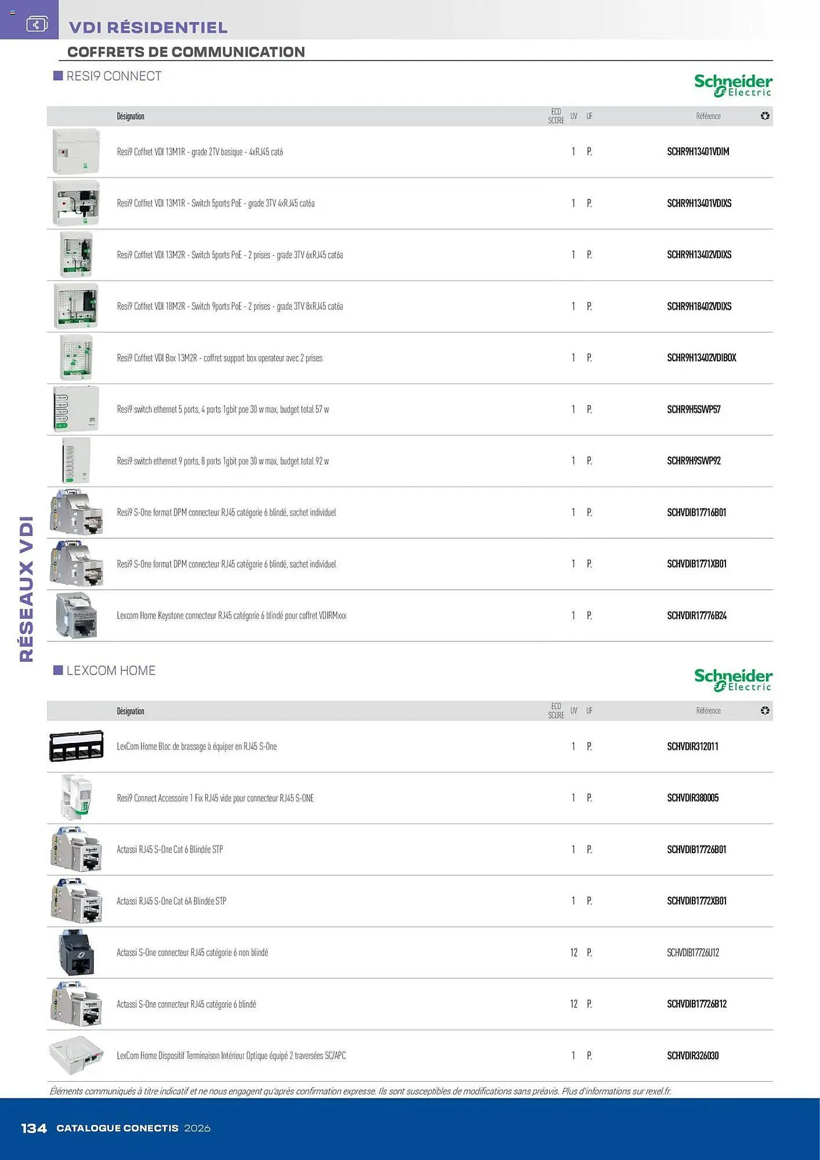Select reference SCHR9H18402VDIXS
The height and width of the screenshot is (1160, 820).
[x=699, y=306]
